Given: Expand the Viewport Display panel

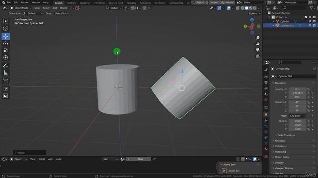Looking at the screenshot, I should 284,168.
